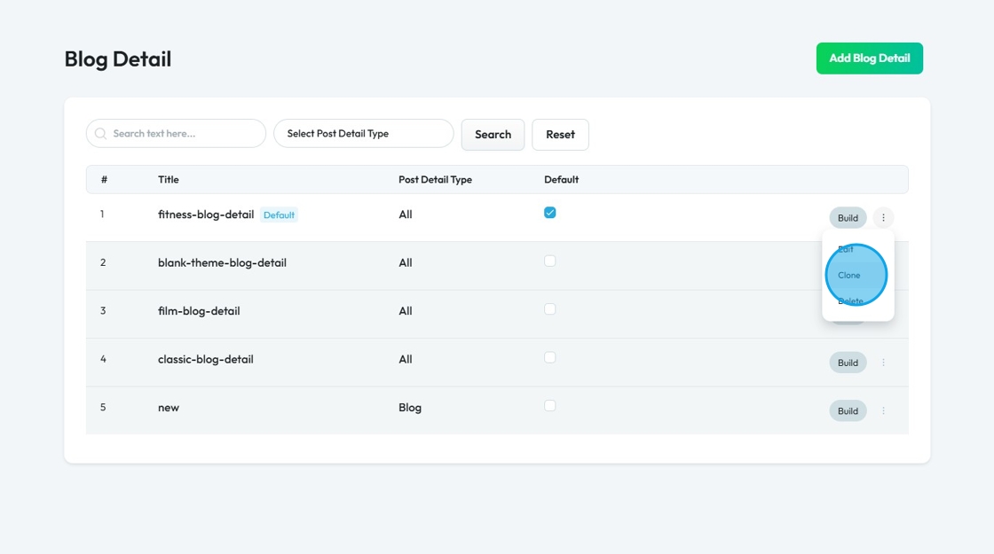Open three-dot menu for classic-blog-detail row
This screenshot has height=554, width=994.
883,363
